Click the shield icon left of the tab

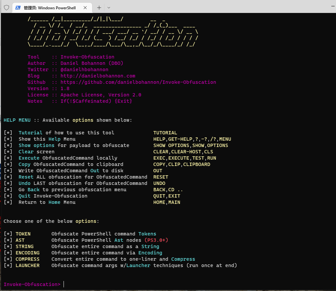tap(6, 8)
